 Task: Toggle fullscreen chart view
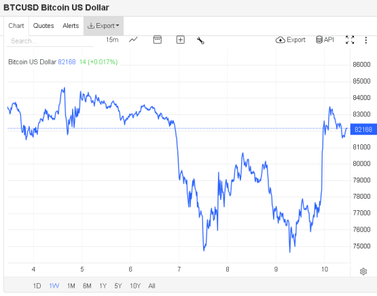pos(350,39)
